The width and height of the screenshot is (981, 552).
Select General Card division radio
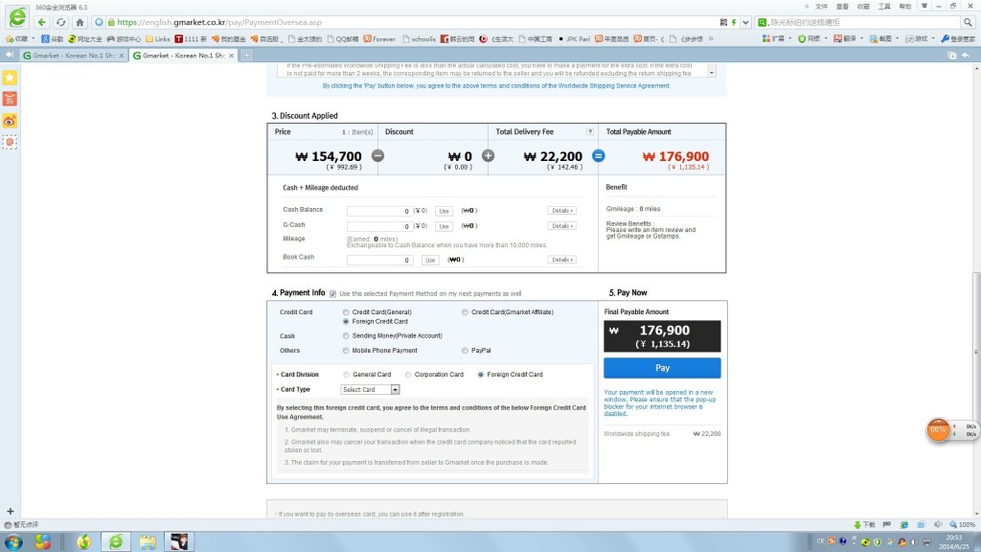click(347, 375)
